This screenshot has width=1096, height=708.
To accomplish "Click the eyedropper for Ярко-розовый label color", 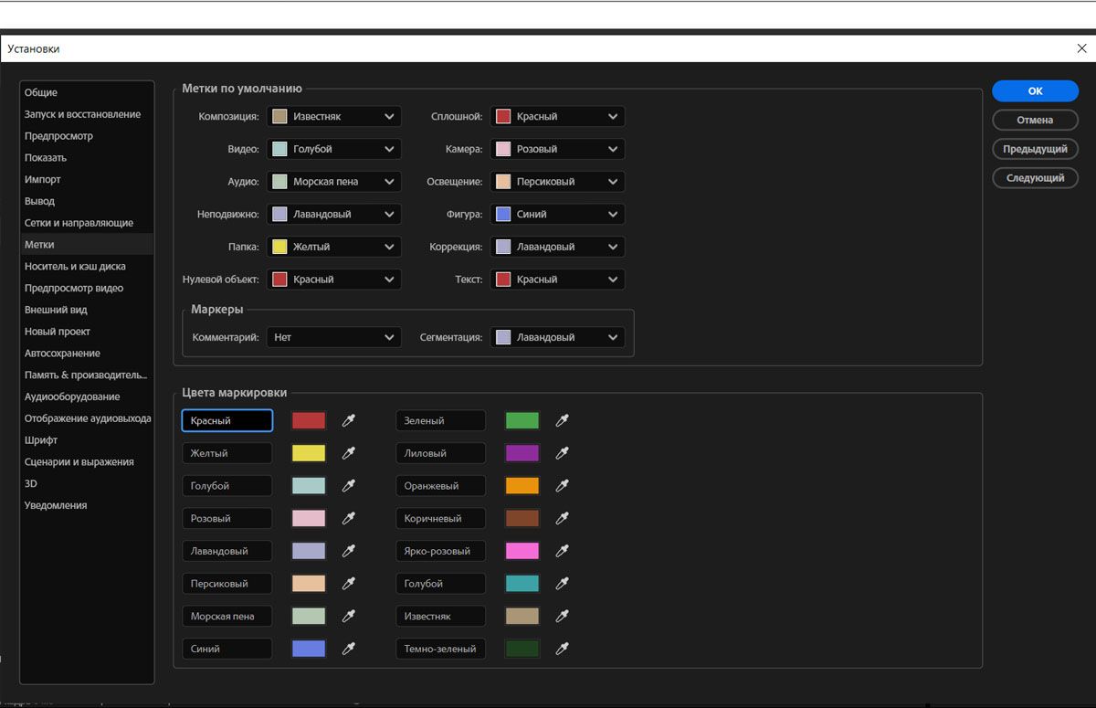I will (x=563, y=551).
